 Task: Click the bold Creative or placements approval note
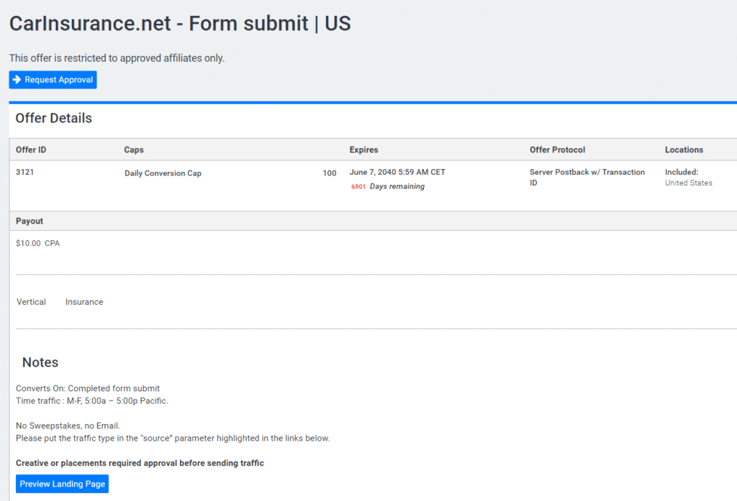click(140, 463)
